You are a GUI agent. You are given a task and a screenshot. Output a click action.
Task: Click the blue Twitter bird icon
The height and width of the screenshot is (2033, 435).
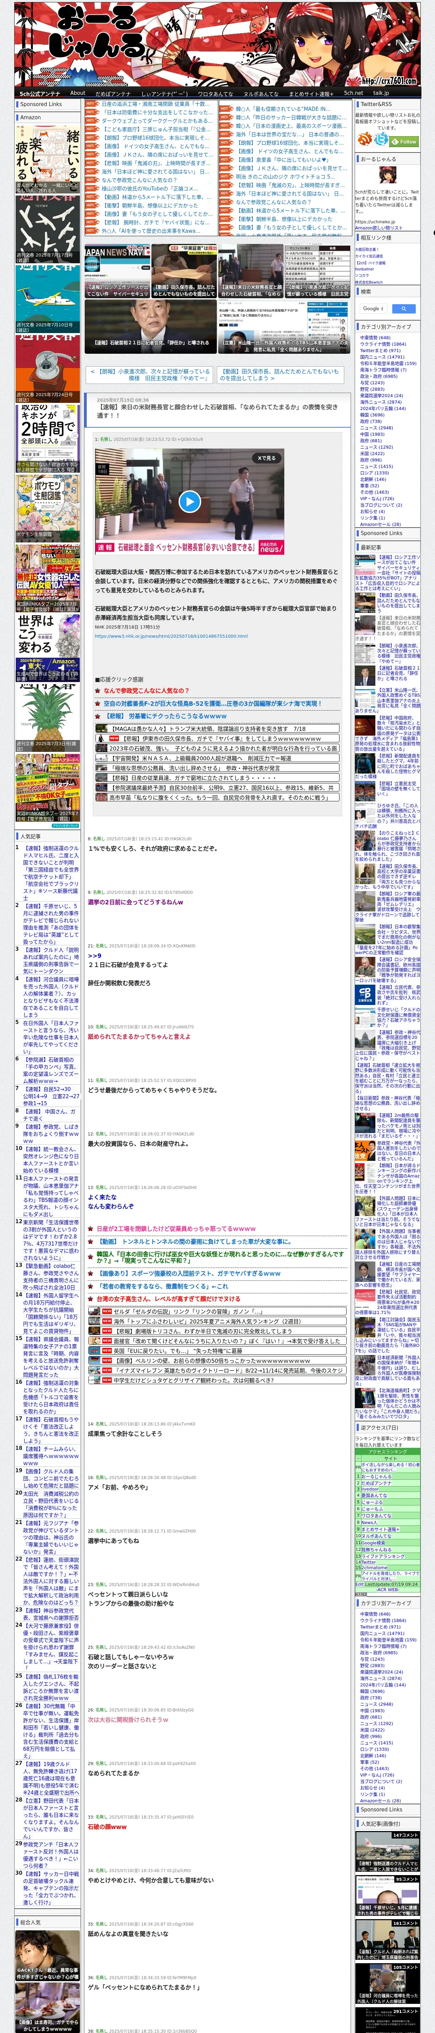point(382,140)
